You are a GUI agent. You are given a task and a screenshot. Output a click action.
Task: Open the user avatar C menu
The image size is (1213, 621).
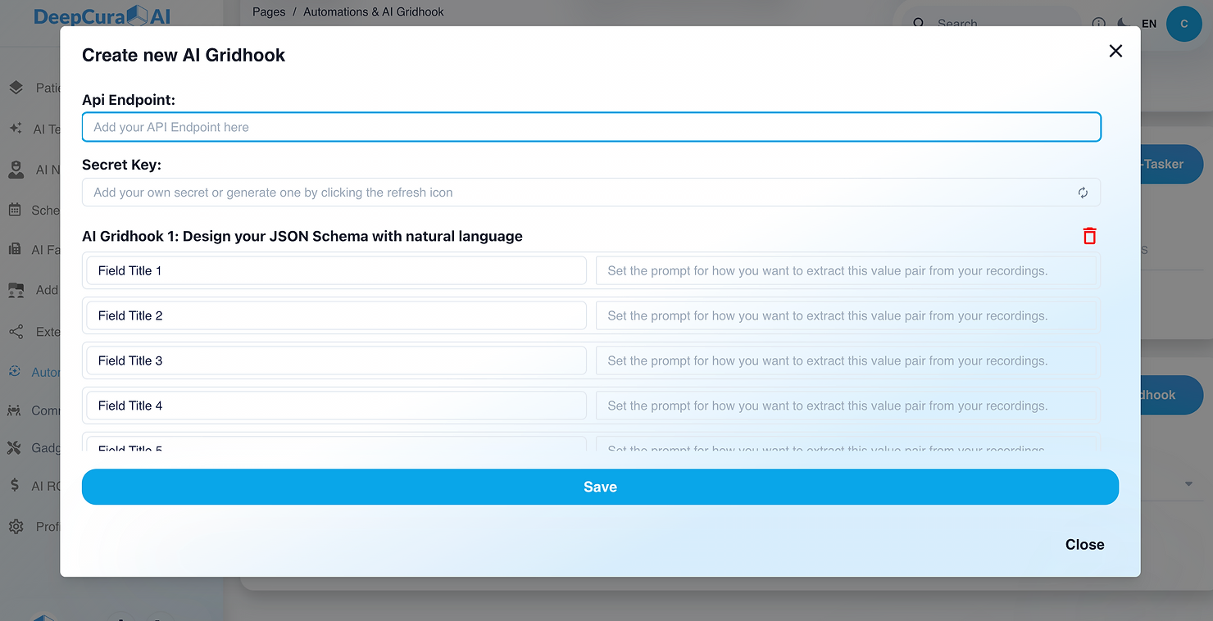tap(1183, 24)
